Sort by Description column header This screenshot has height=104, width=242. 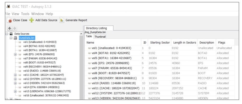(207, 43)
